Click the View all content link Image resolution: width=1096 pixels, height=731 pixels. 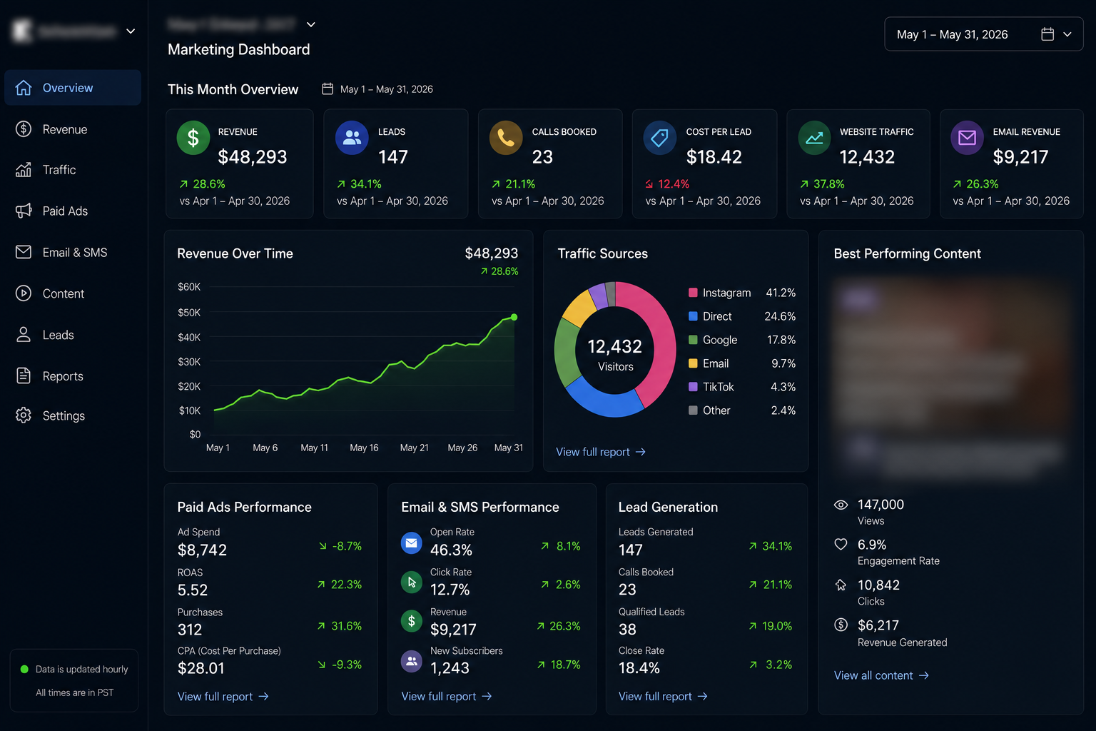tap(882, 675)
